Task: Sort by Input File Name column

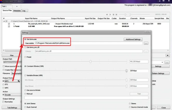Action: pyautogui.click(x=31, y=18)
